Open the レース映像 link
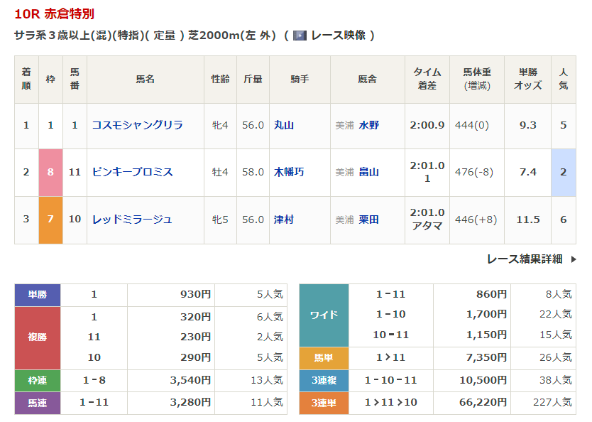The width and height of the screenshot is (592, 422). pos(337,36)
